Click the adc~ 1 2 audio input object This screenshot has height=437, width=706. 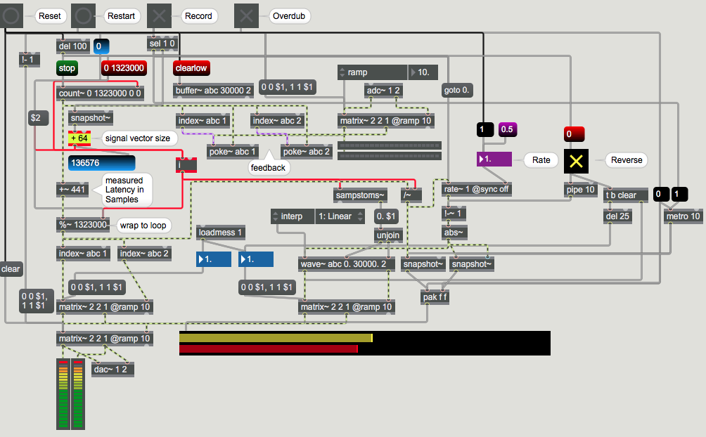[x=383, y=90]
